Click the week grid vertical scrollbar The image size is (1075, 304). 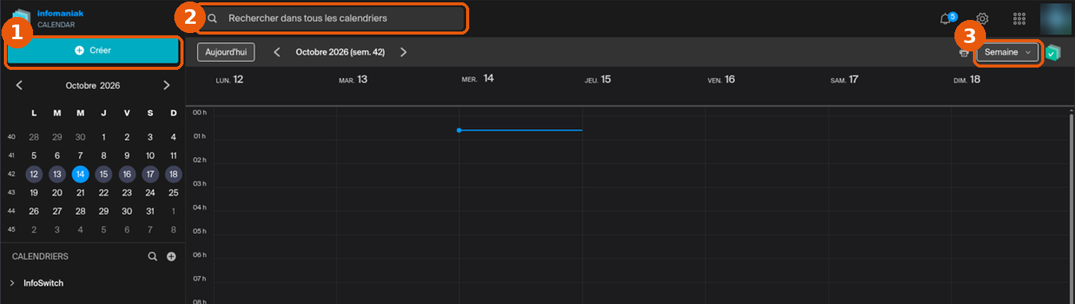click(1071, 207)
